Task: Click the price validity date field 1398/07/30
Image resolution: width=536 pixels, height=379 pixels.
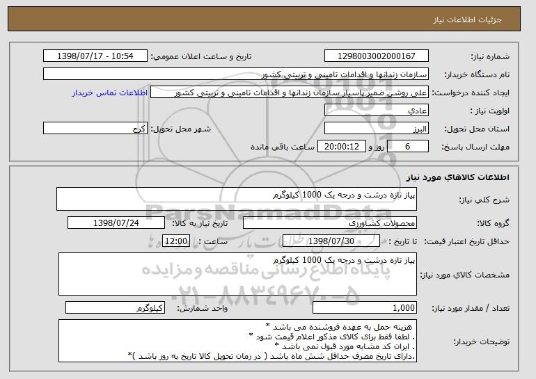Action: pyautogui.click(x=331, y=241)
